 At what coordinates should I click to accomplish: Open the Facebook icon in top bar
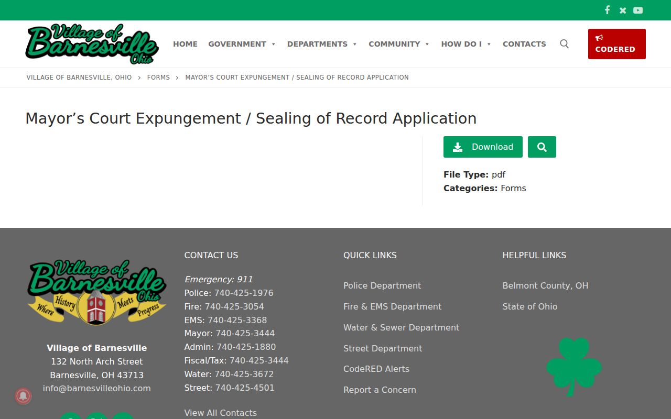[607, 10]
